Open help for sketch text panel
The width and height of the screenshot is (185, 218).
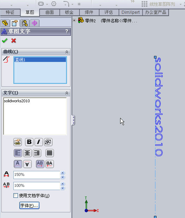pos(67,31)
